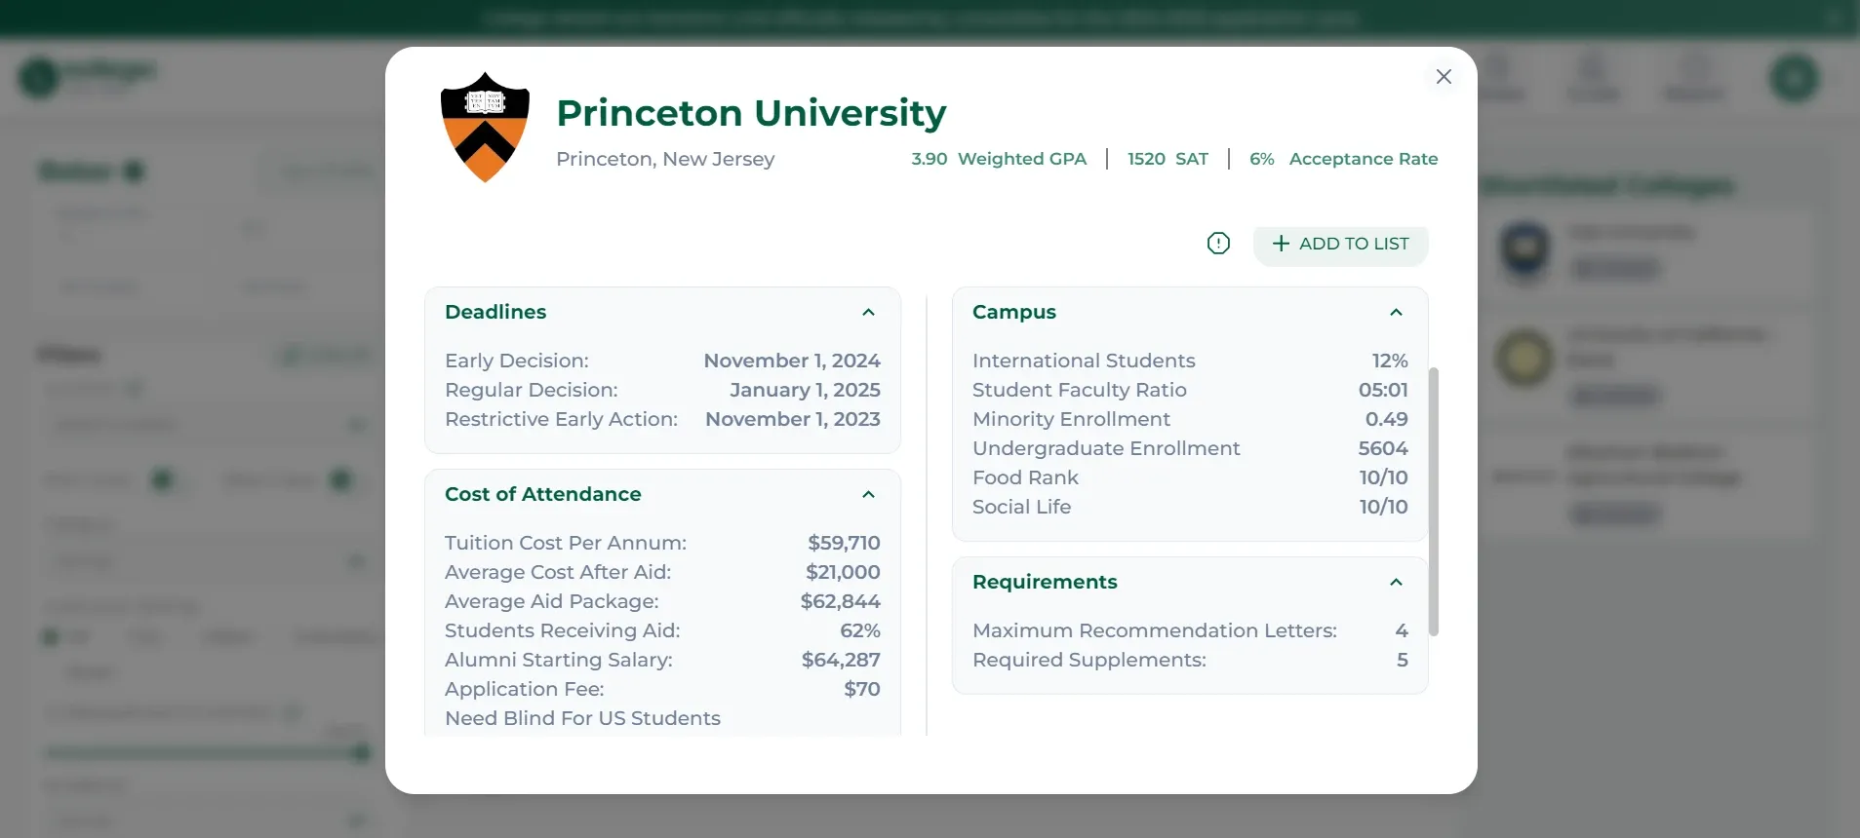
Task: Click Average Aid Package $62,844
Action: coord(840,601)
